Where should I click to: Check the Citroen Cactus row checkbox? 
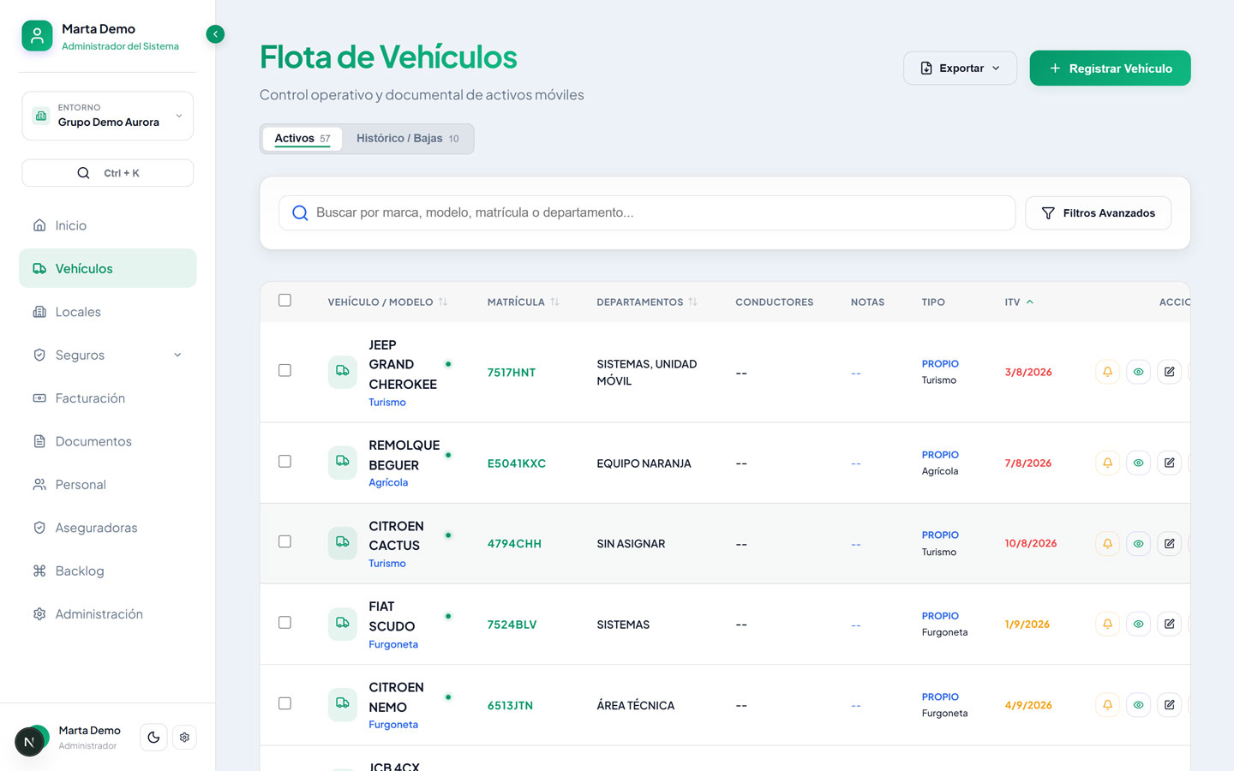(285, 542)
